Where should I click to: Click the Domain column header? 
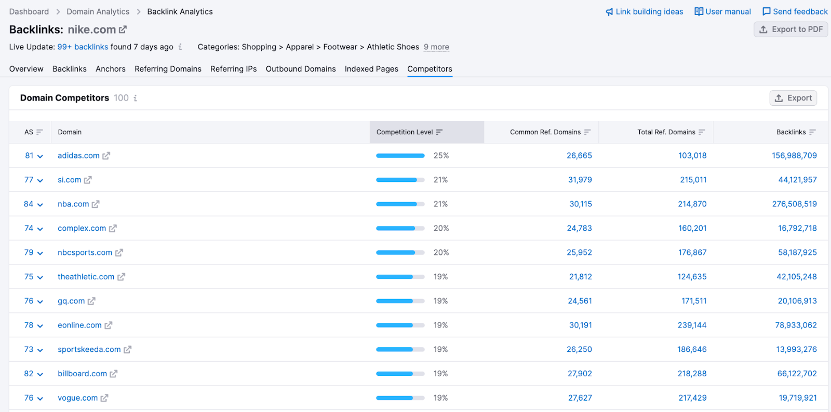[70, 132]
